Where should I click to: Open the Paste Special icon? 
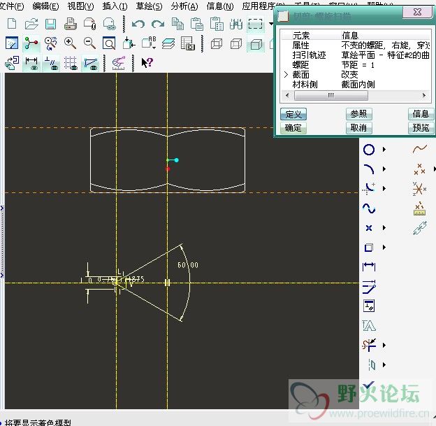pos(217,24)
